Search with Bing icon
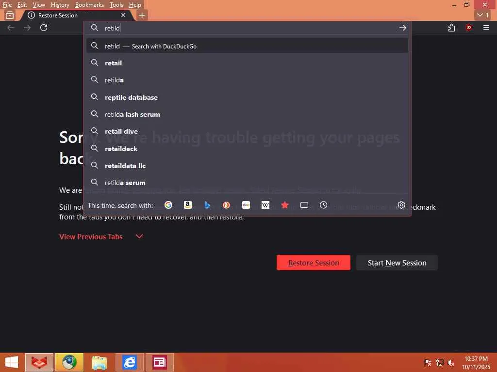The width and height of the screenshot is (497, 372). tap(207, 205)
